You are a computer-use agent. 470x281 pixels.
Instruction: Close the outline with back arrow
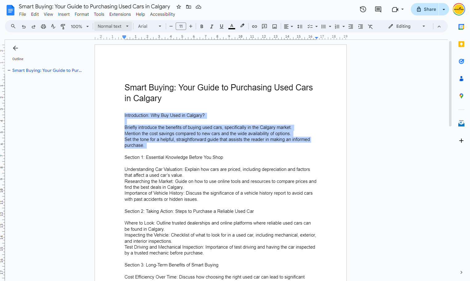coord(15,48)
